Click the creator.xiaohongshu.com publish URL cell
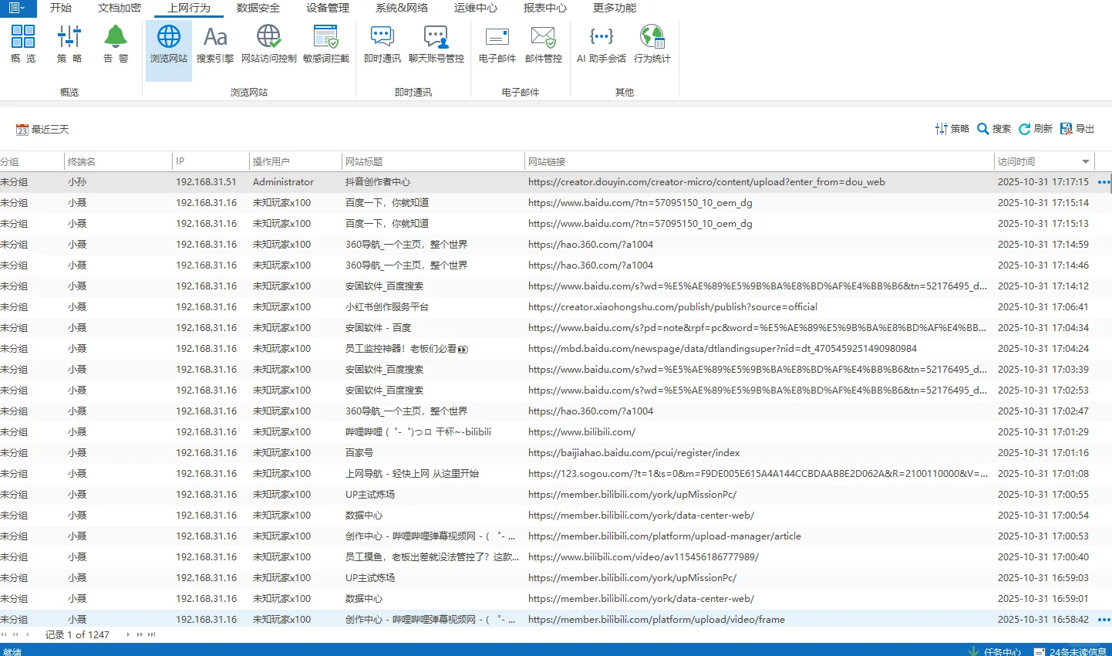 point(760,307)
